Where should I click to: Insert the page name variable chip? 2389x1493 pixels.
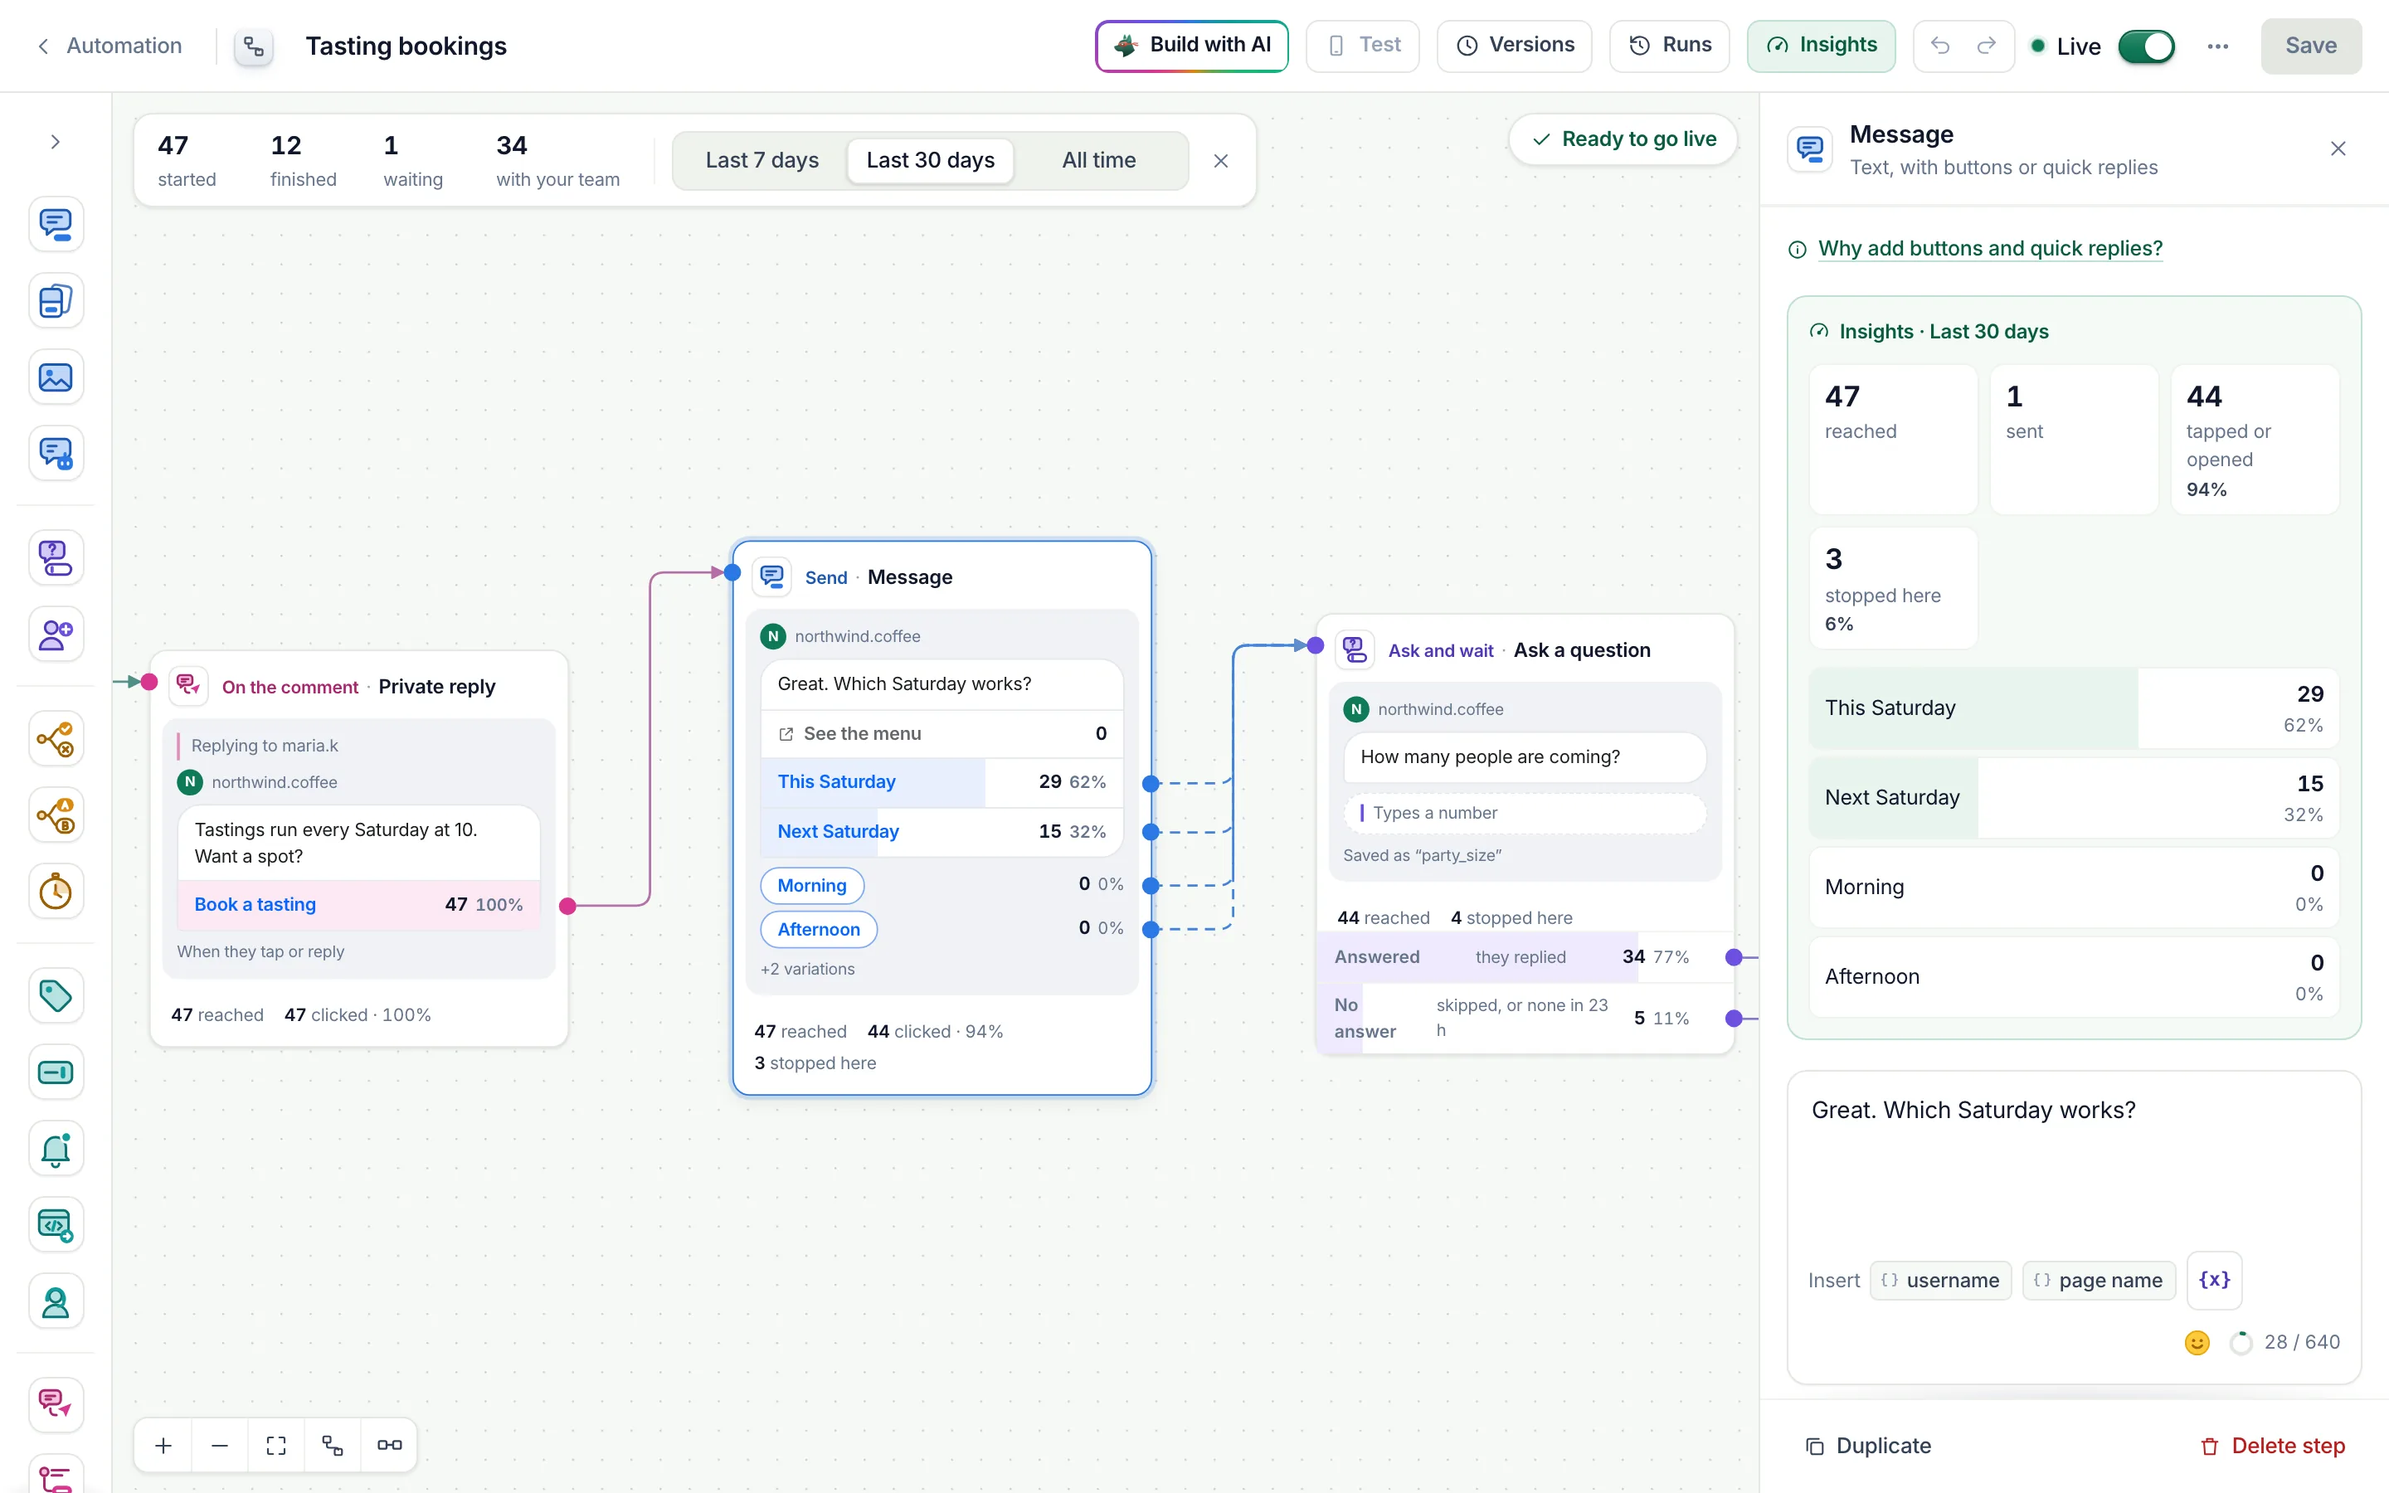point(2098,1281)
